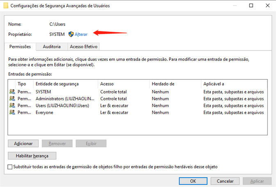Click the Alterar owner link
The width and height of the screenshot is (276, 187).
81,34
